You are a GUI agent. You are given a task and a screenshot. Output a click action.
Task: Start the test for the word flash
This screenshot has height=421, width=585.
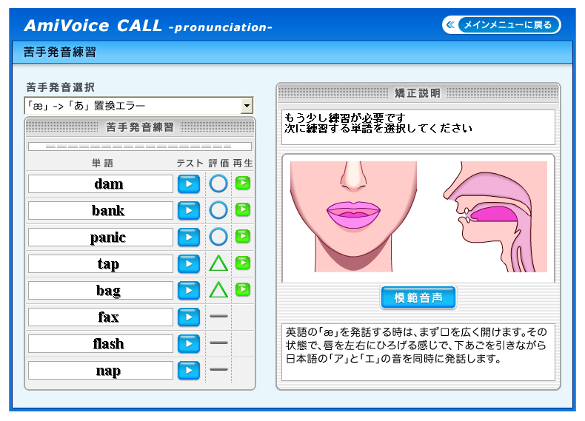point(189,344)
